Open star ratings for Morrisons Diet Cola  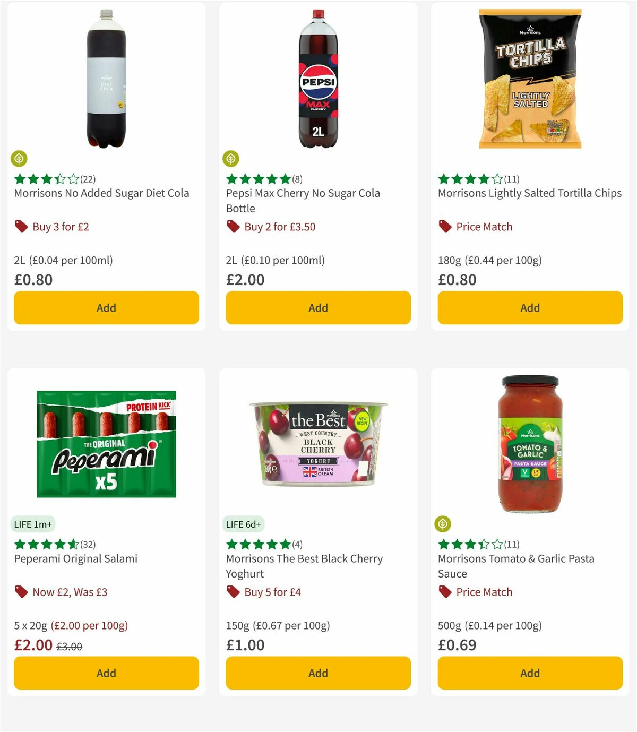(42, 178)
